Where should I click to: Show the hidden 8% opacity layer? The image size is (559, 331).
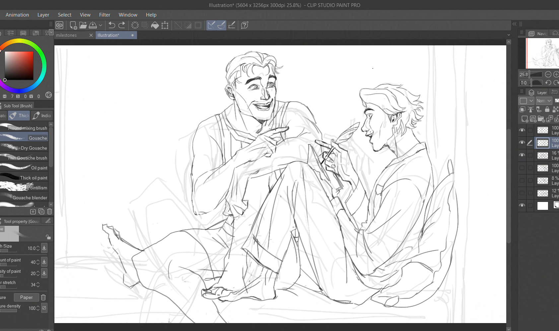522,180
